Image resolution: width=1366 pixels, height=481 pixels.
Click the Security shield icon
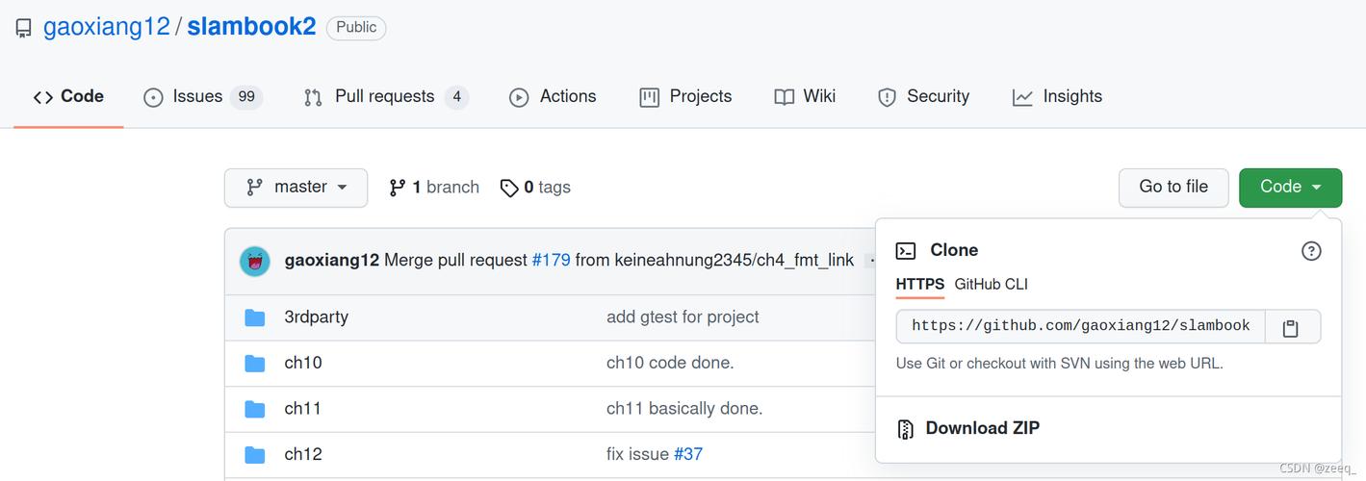[888, 97]
